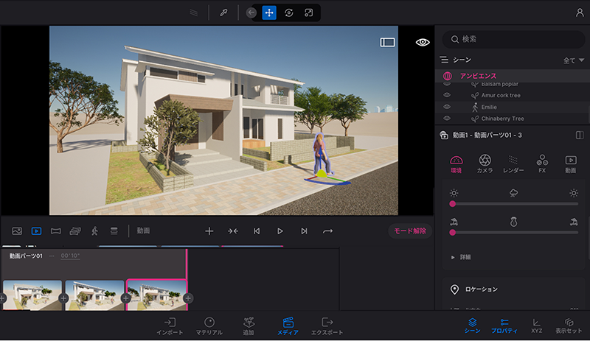Toggle visibility of Chinaberry Tree
Screen dimensions: 590x341
pos(447,119)
